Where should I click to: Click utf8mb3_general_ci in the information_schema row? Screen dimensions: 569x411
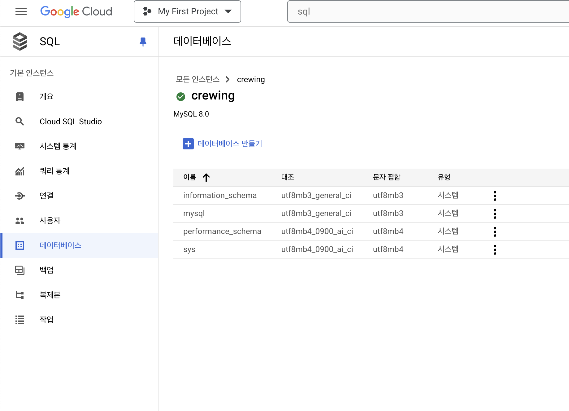tap(316, 195)
